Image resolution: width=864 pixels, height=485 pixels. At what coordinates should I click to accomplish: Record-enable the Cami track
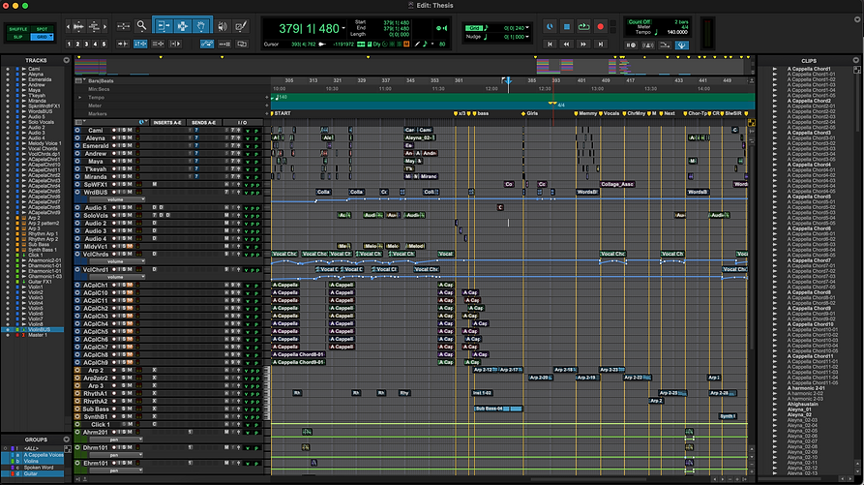coord(114,131)
